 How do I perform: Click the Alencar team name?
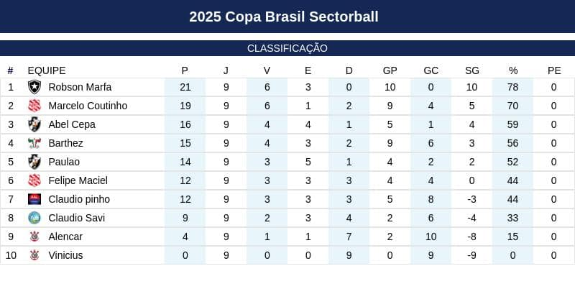point(65,237)
